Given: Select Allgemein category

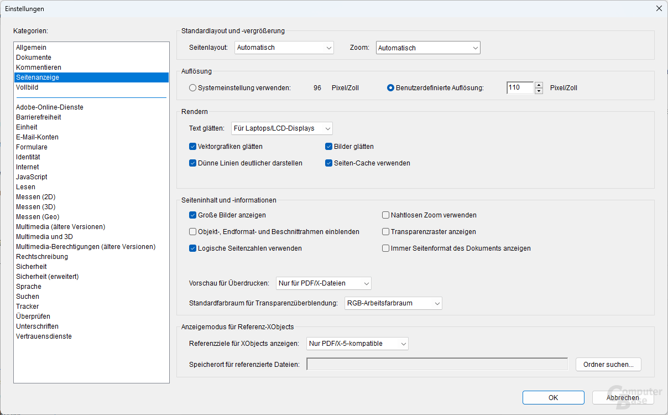Looking at the screenshot, I should (91, 48).
